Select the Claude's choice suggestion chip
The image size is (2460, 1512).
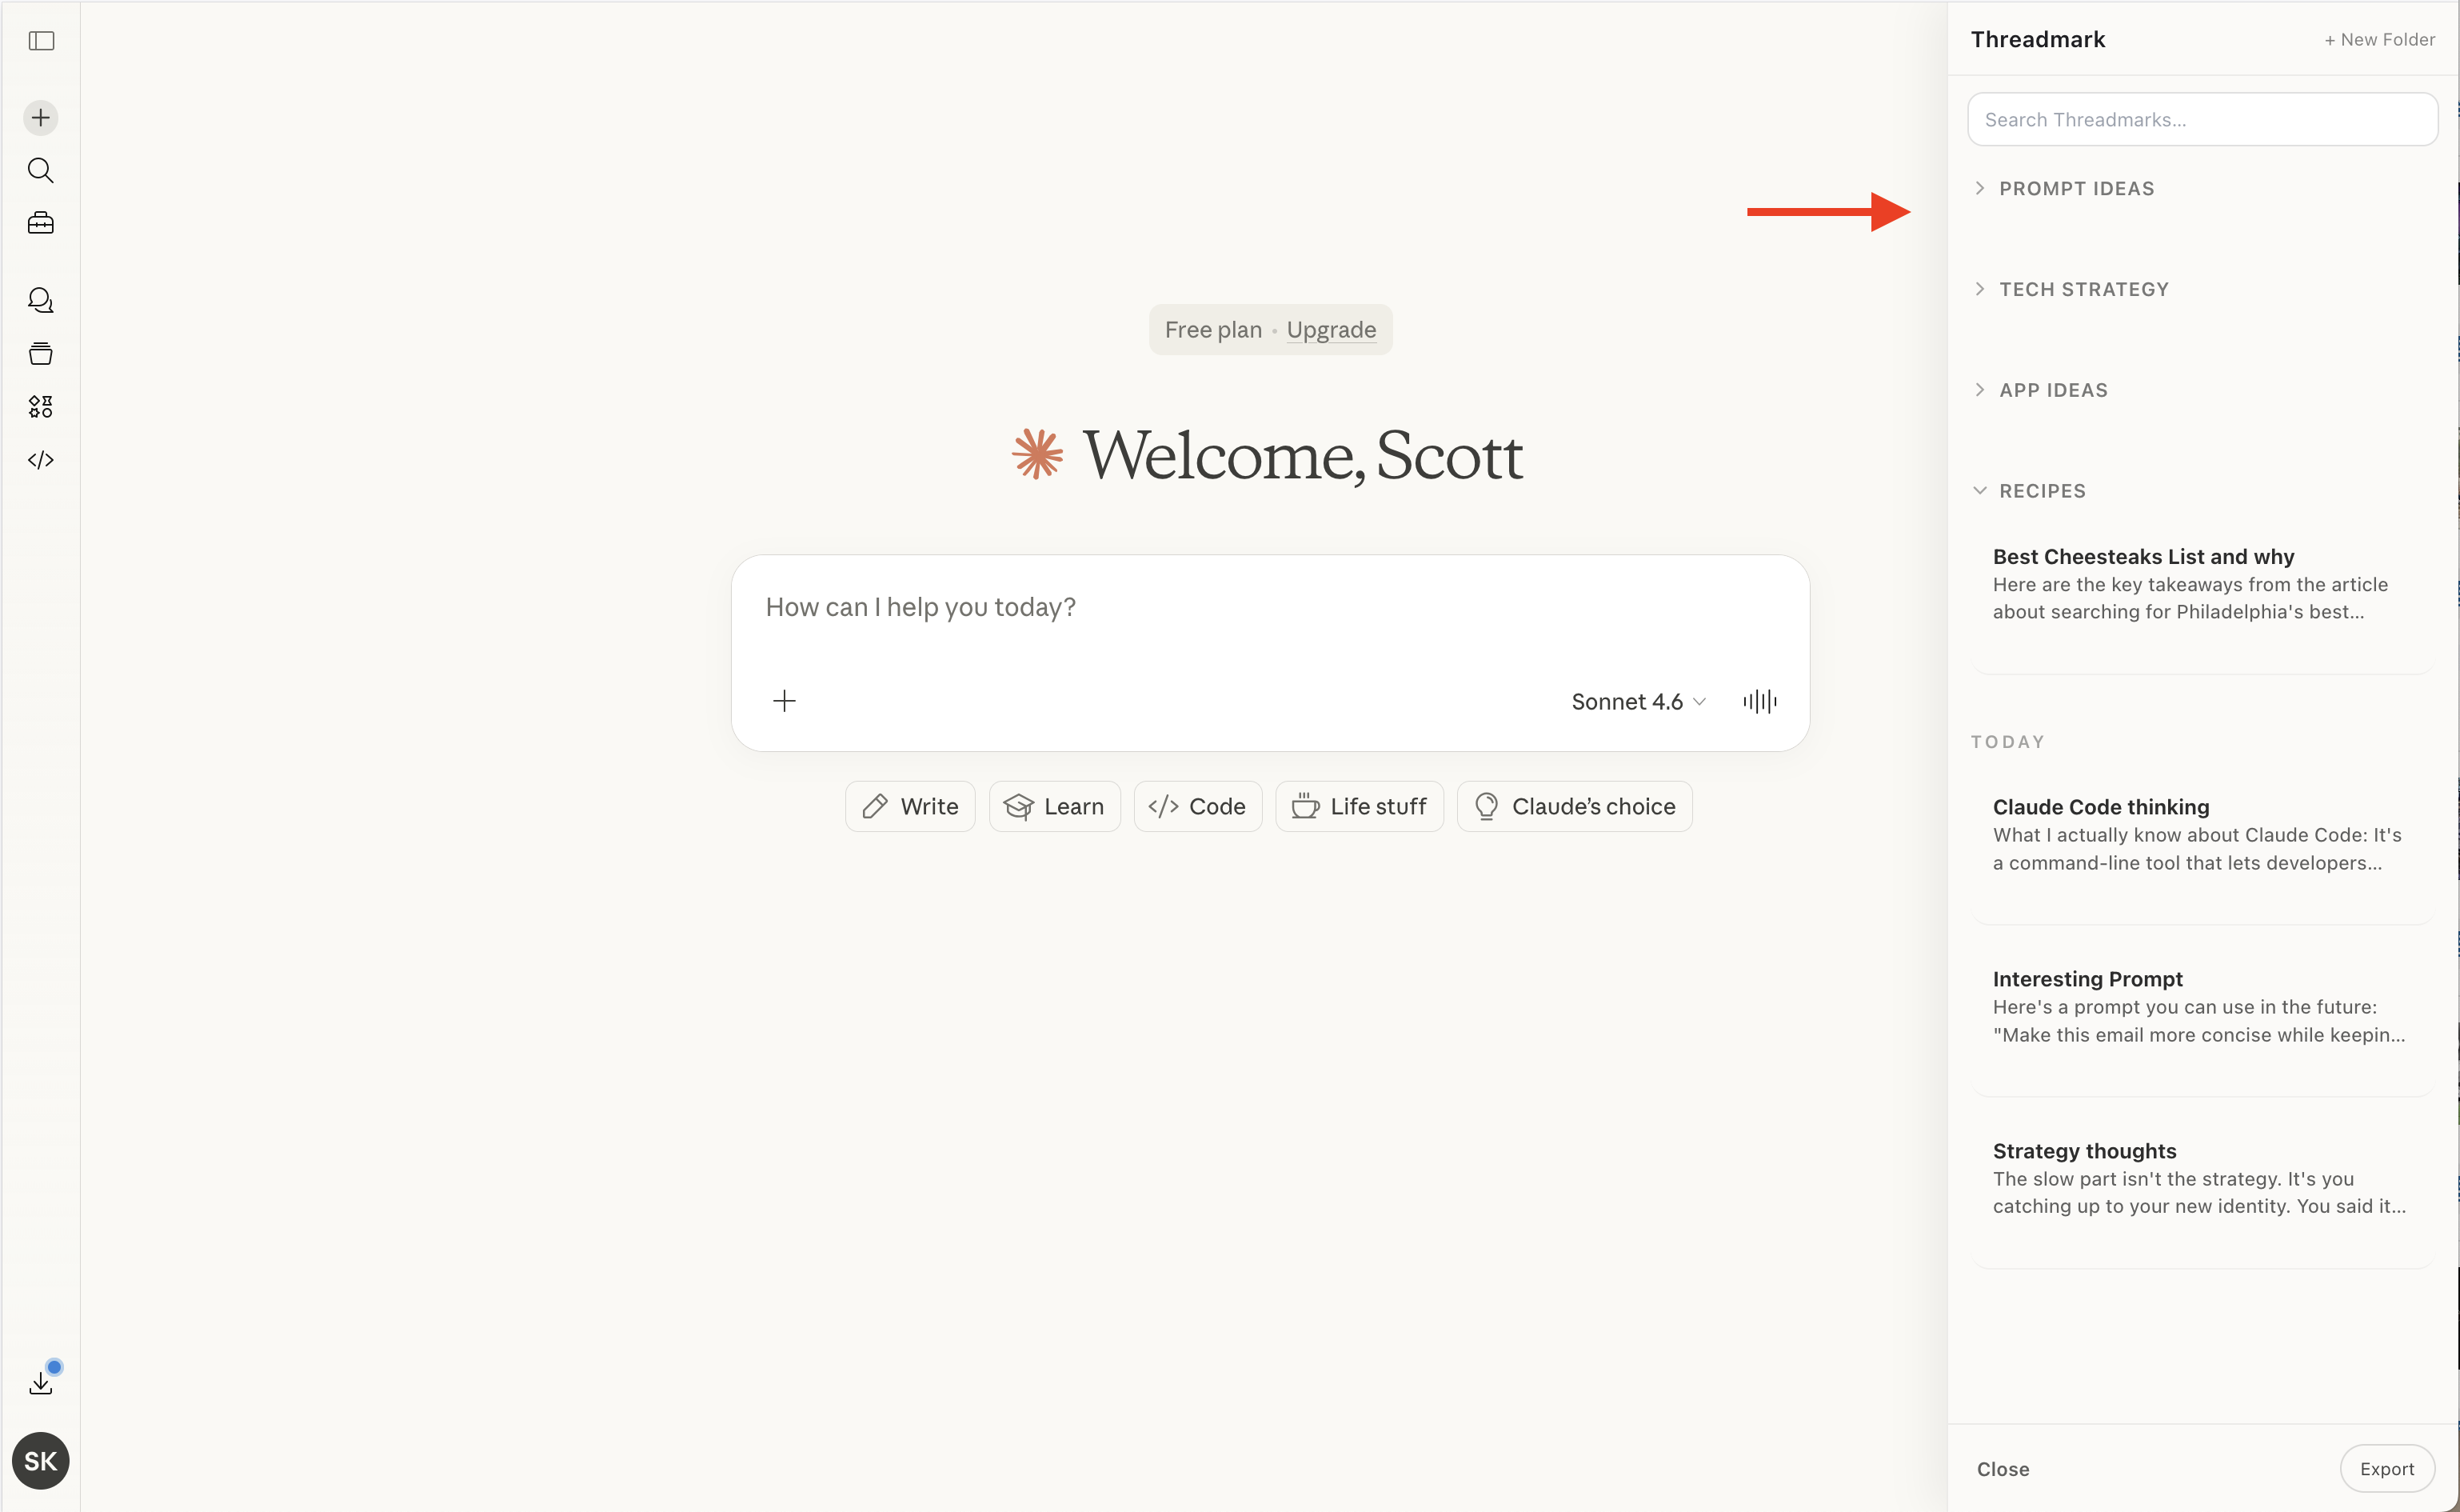point(1575,806)
